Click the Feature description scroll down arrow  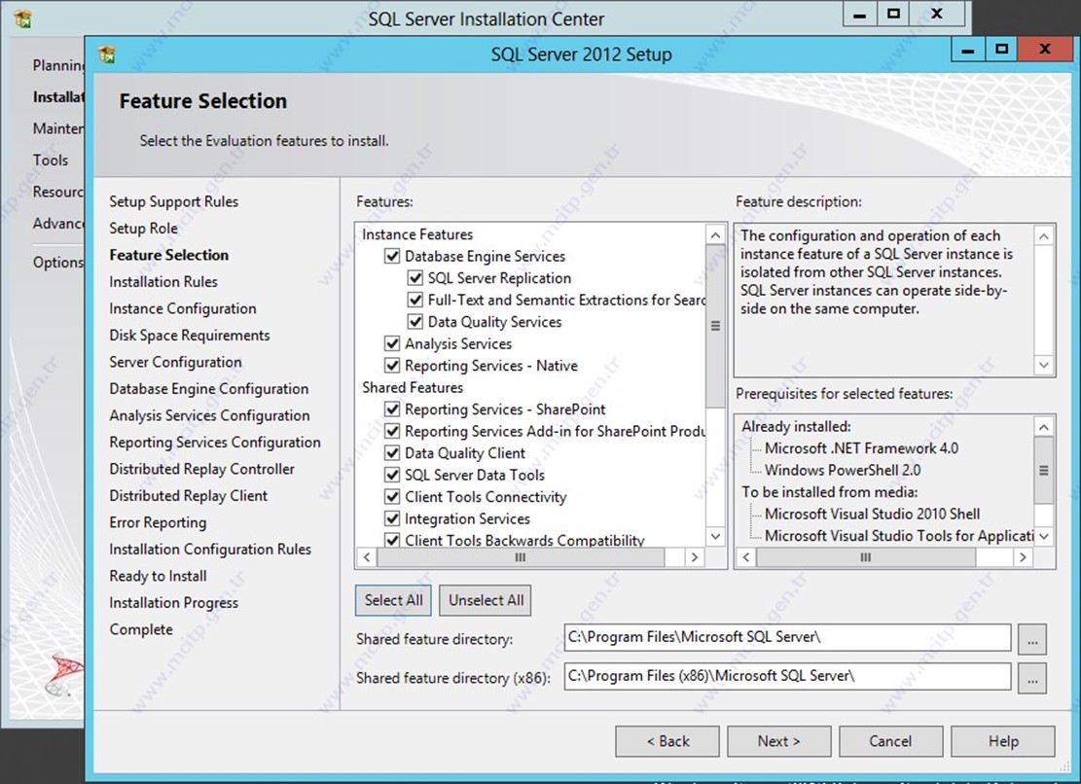point(1044,365)
